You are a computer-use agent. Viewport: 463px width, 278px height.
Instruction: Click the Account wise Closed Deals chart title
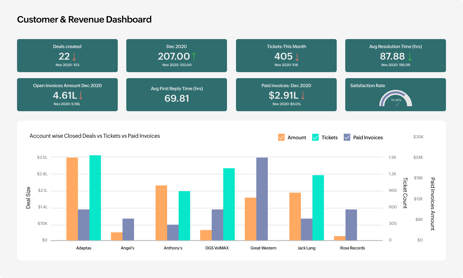coord(95,136)
